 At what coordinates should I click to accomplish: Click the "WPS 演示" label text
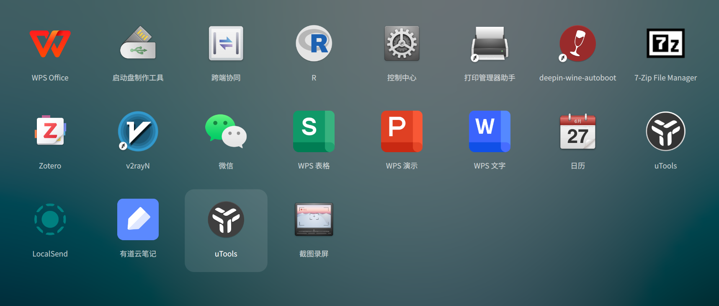[402, 166]
